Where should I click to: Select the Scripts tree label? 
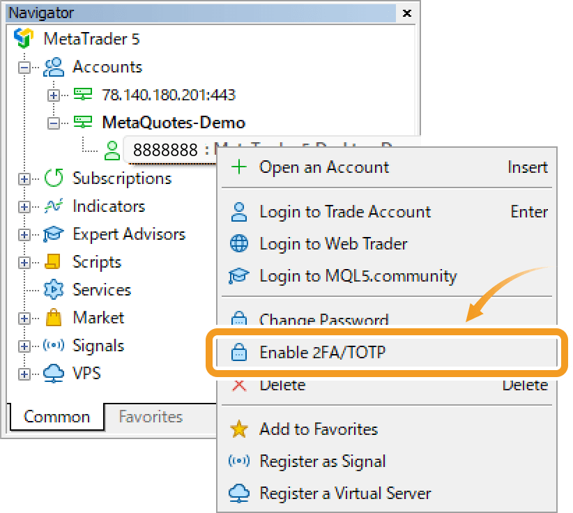click(x=97, y=262)
